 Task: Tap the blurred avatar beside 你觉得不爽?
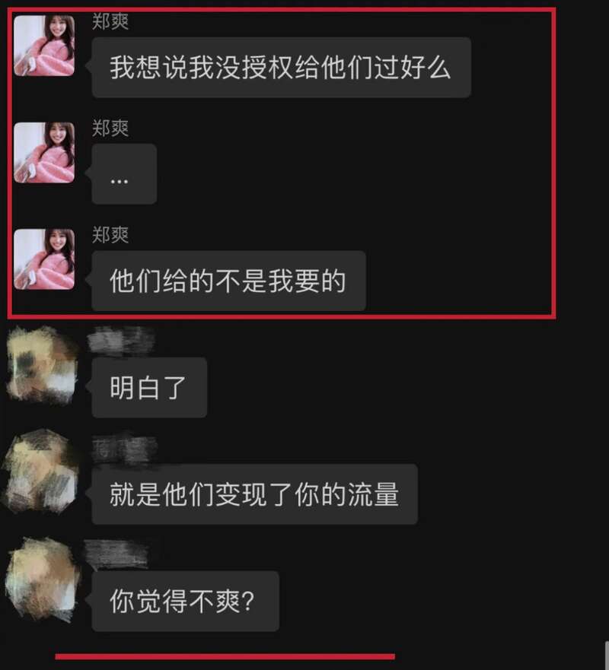42,580
